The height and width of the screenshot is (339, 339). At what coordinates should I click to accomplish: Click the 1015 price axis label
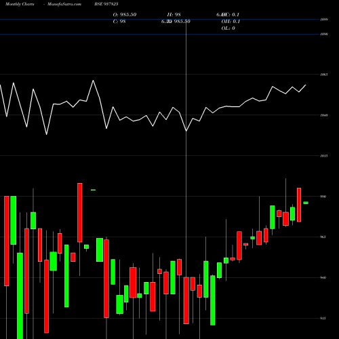[x=324, y=156]
